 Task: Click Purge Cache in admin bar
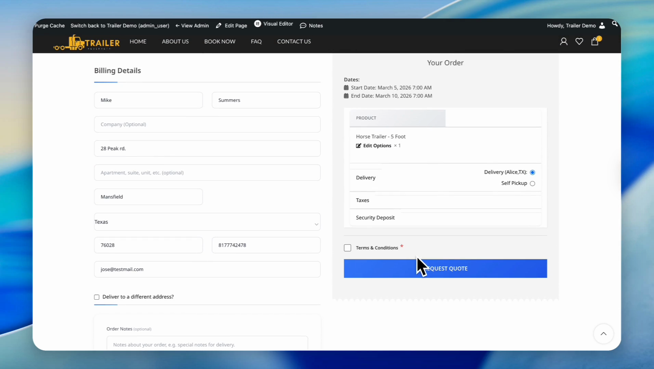click(x=50, y=26)
